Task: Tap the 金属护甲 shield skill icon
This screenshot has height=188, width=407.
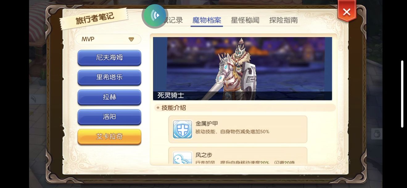Action: tap(183, 129)
